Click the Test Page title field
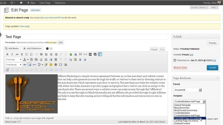 tap(86, 37)
